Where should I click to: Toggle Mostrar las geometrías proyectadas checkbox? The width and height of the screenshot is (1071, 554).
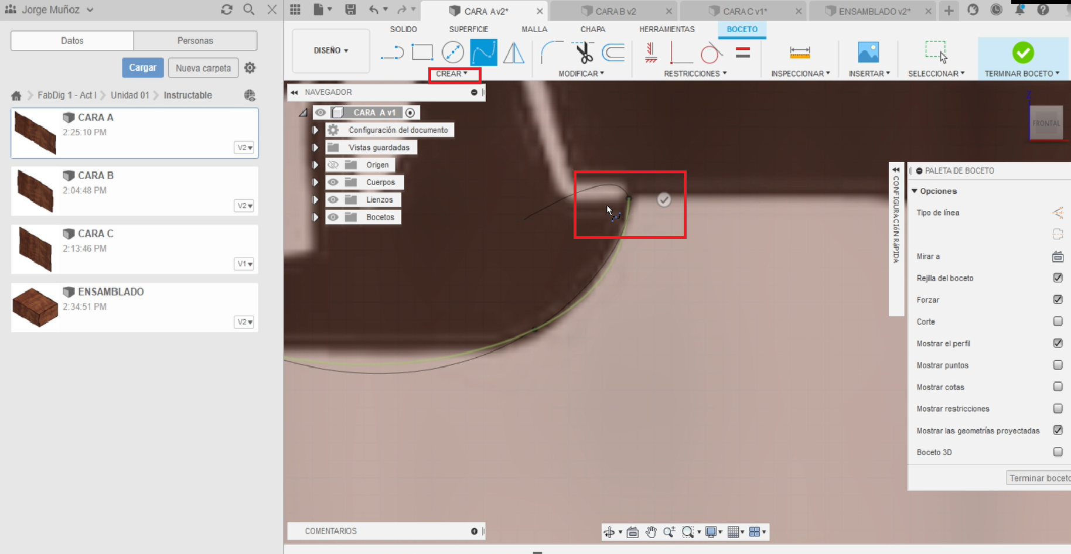[1058, 430]
